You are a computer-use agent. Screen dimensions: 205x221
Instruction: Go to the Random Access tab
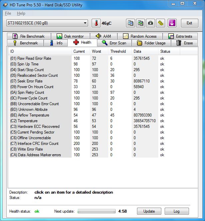(140, 36)
